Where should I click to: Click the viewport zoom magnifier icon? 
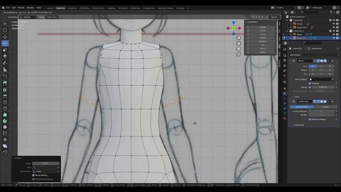click(239, 38)
